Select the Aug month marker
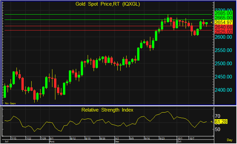 coord(52,142)
